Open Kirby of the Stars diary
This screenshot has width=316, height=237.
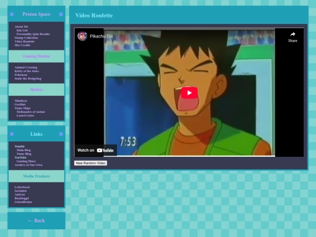pyautogui.click(x=26, y=71)
